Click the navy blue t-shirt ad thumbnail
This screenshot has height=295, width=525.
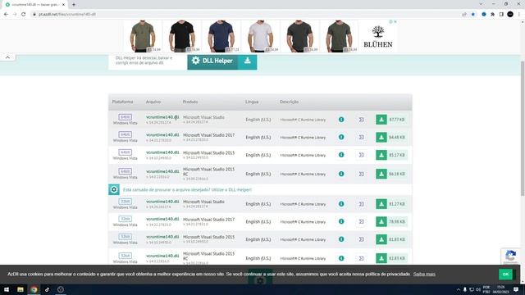(x=221, y=36)
